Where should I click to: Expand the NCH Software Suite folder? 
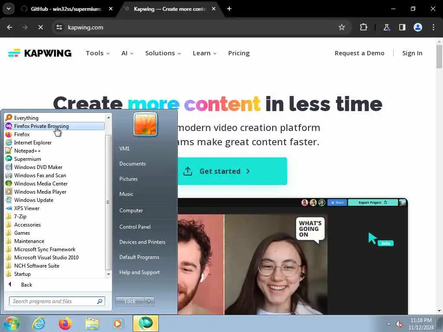point(37,266)
